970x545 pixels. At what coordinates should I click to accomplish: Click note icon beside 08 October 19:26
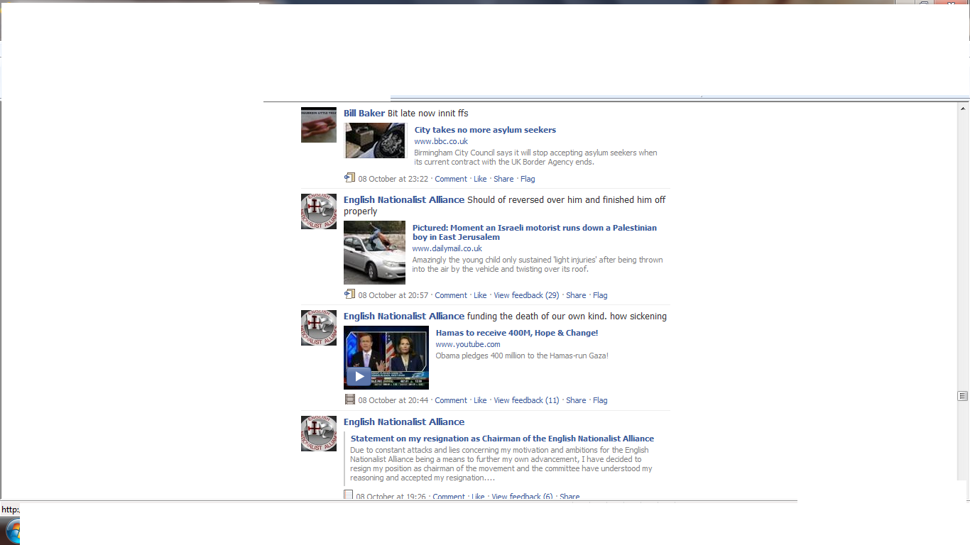pyautogui.click(x=348, y=495)
